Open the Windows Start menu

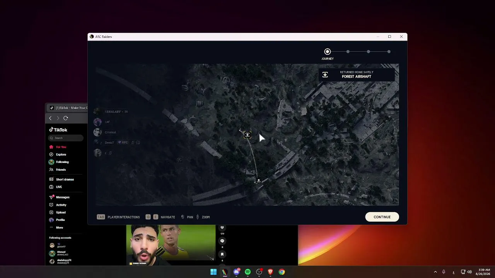point(213,272)
